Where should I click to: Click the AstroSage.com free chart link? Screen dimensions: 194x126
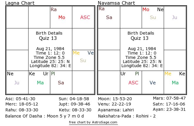coord(93,122)
